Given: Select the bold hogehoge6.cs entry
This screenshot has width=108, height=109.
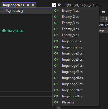Looking at the screenshot, I should coord(76,78).
